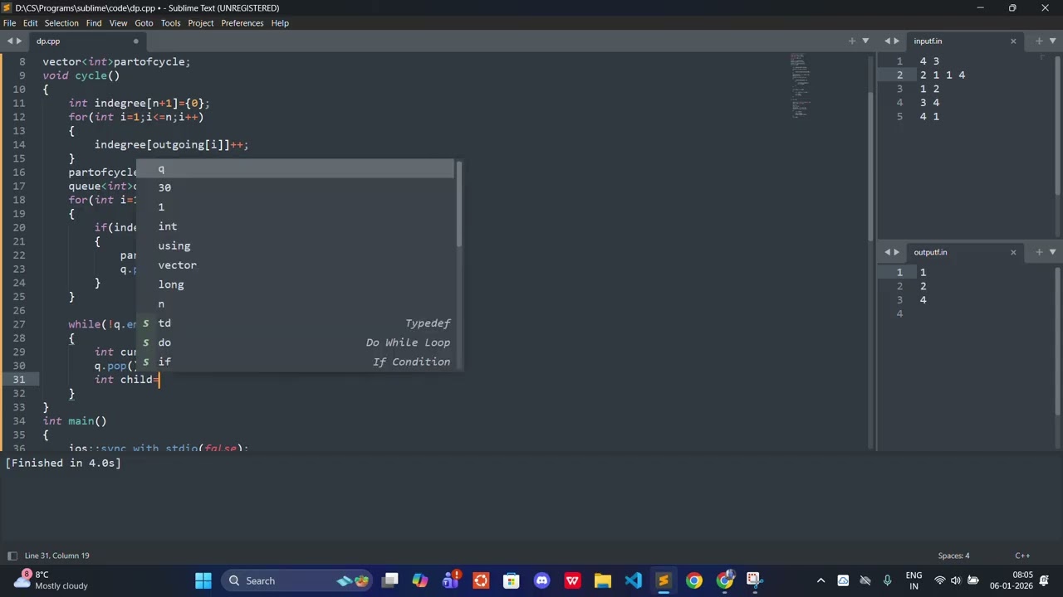Open Snipping Tool from the taskbar
1063x597 pixels.
754,580
